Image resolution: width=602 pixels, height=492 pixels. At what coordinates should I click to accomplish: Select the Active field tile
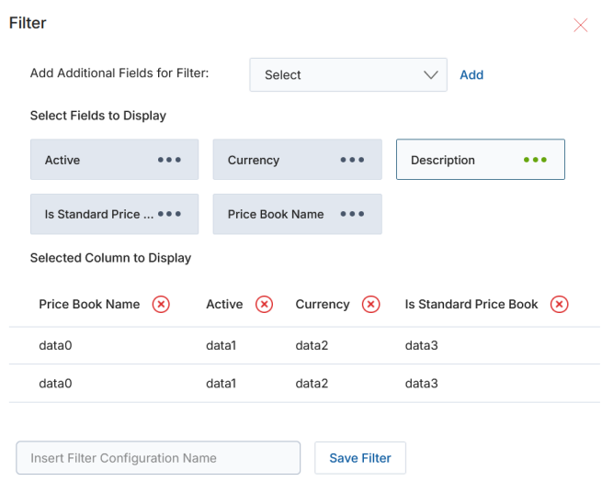click(x=114, y=160)
